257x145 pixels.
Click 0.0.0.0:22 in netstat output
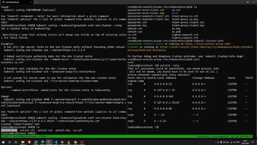pos(164,84)
